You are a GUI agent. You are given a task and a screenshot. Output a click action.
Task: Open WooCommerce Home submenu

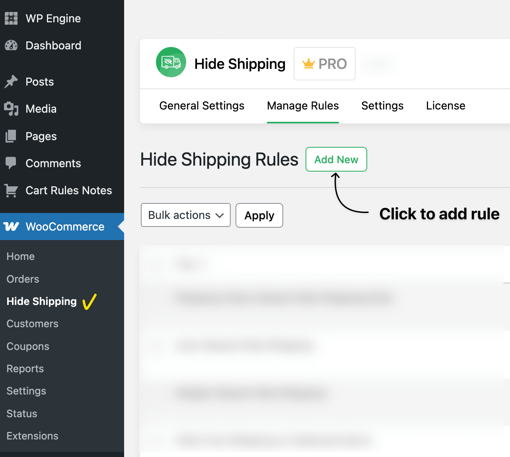[x=21, y=256]
